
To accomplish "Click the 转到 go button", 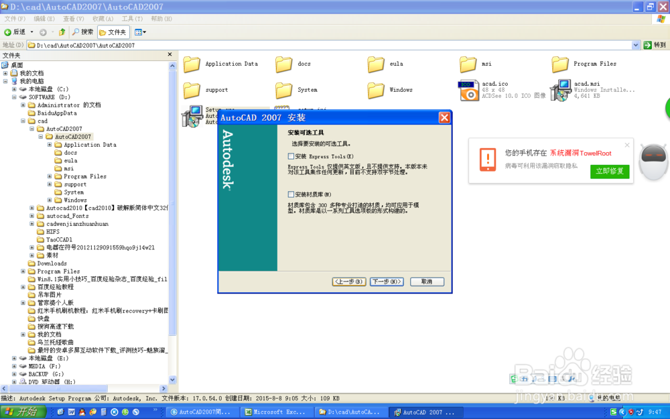I will [655, 45].
